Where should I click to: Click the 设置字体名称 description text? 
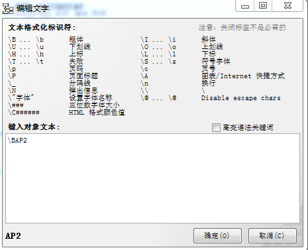pos(91,98)
